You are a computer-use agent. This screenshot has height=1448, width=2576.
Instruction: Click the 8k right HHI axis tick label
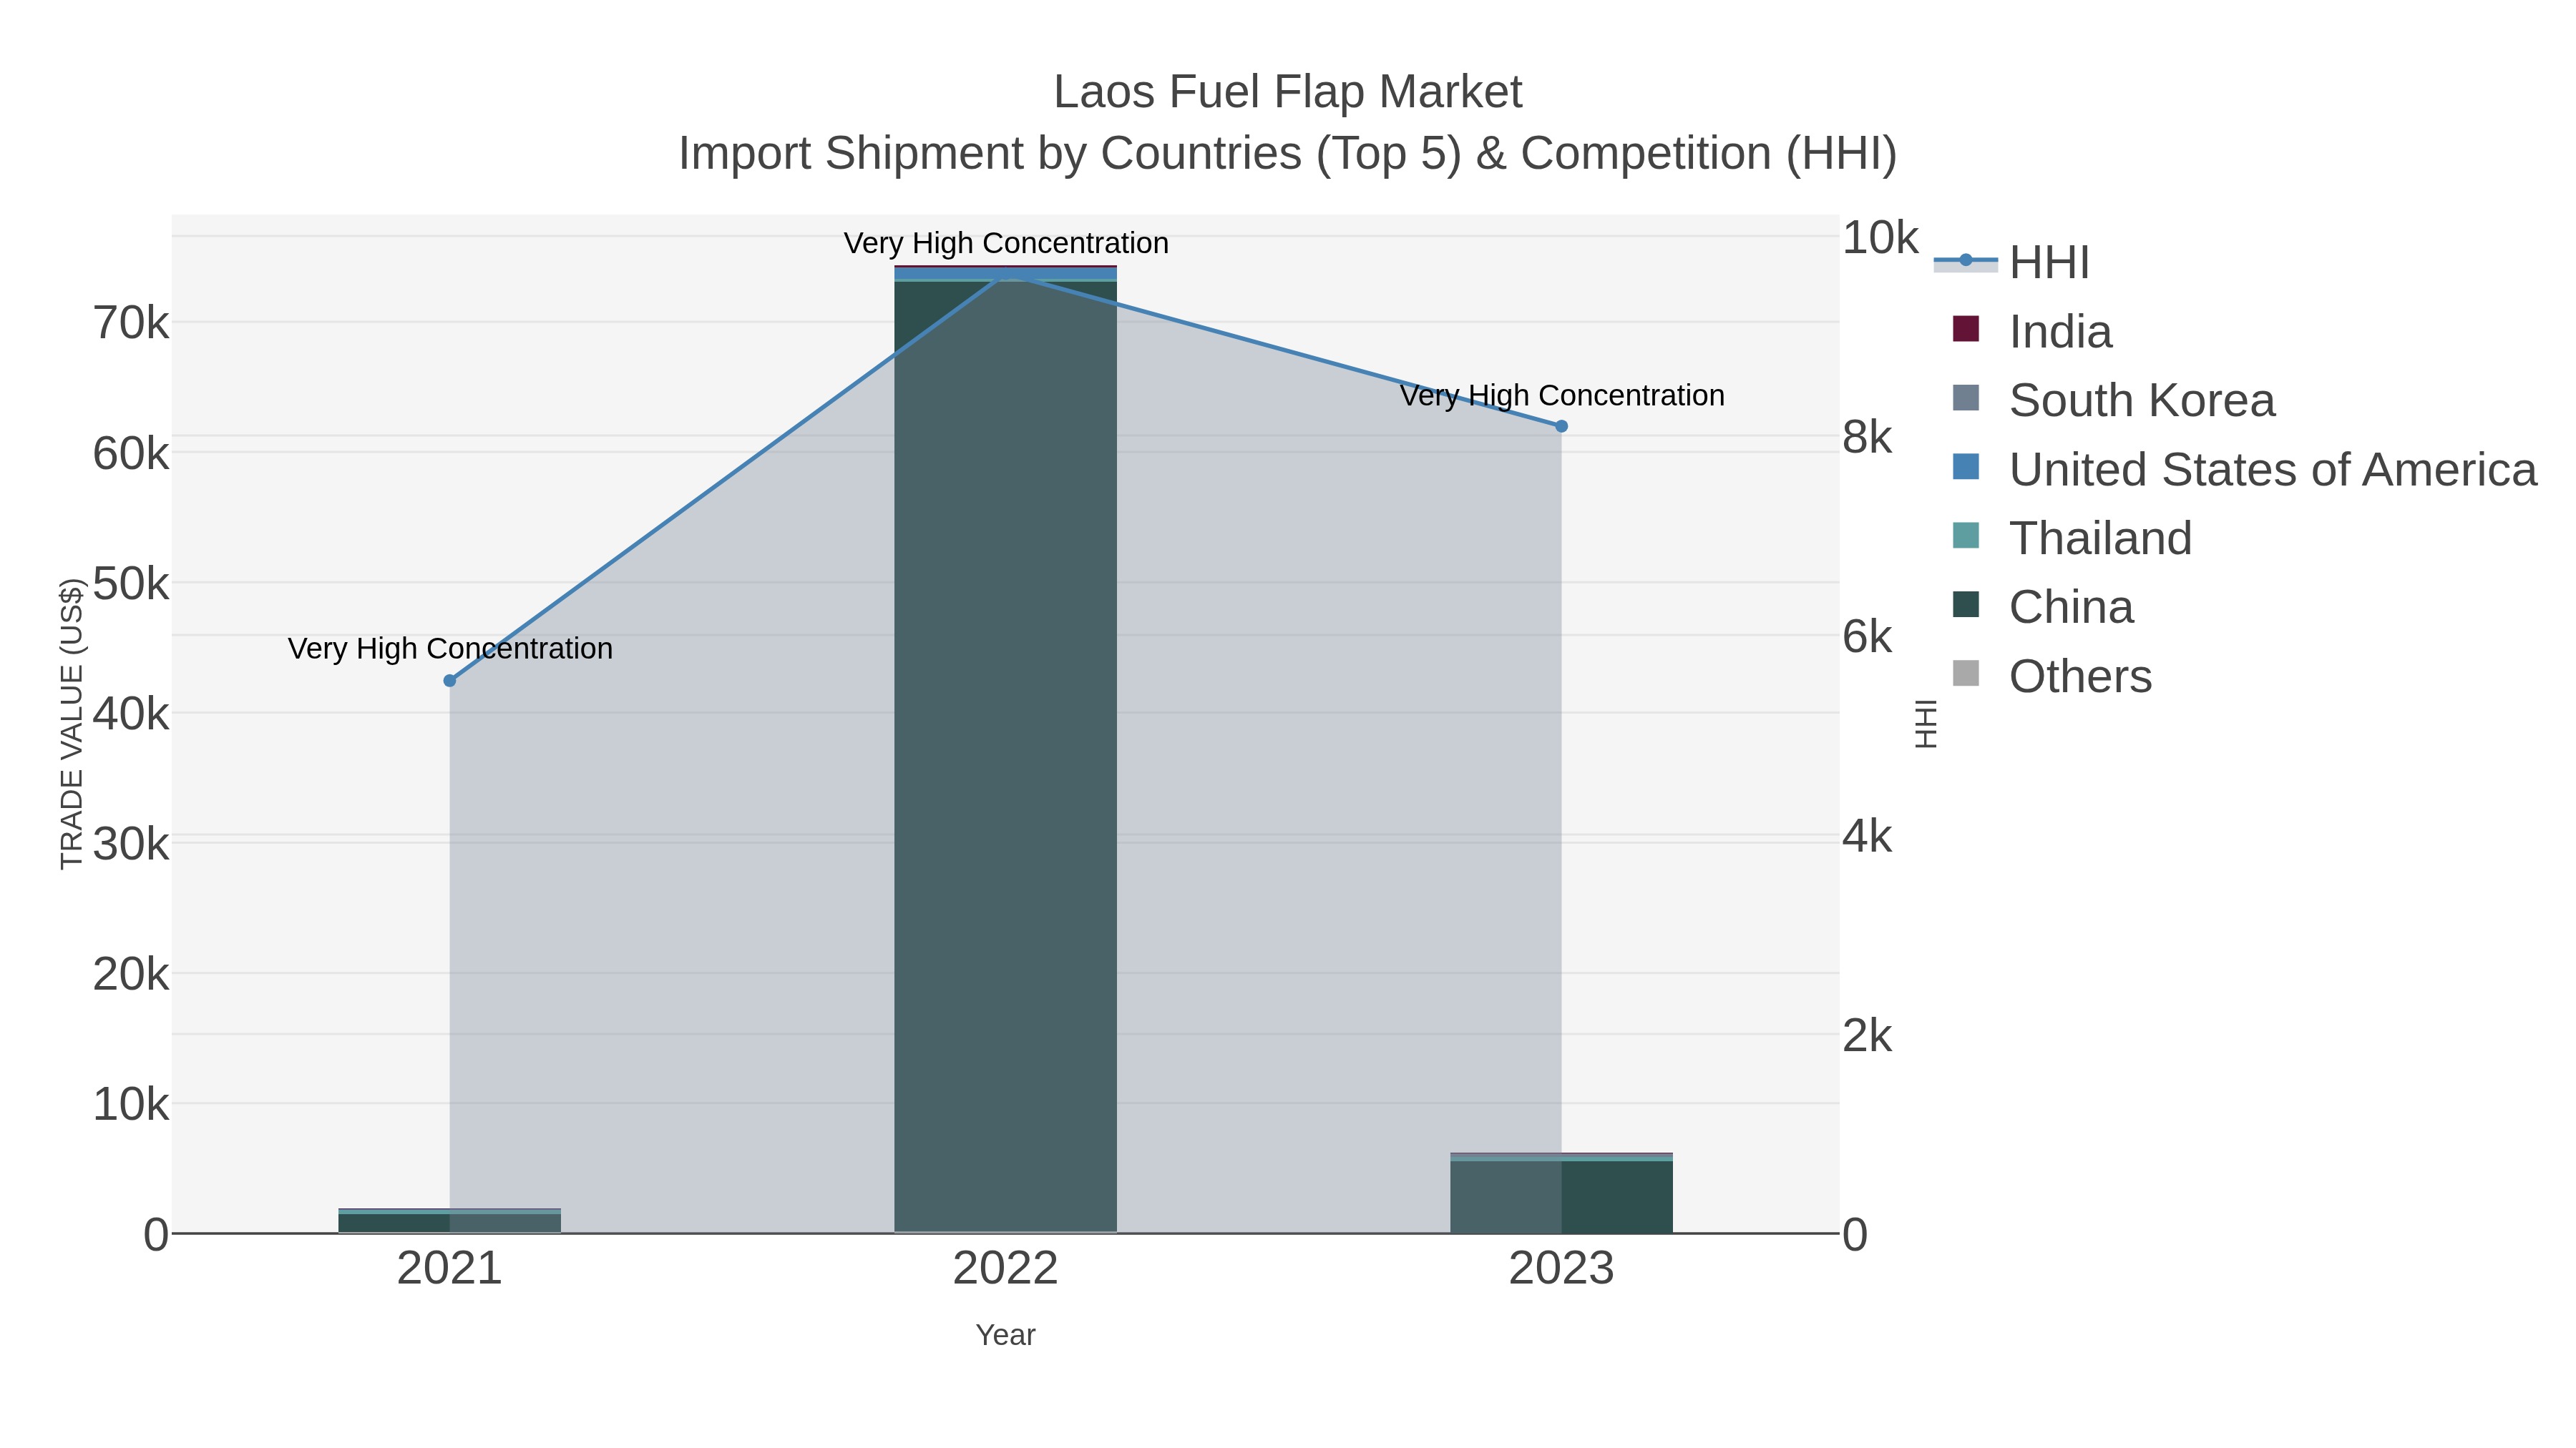[x=1867, y=437]
